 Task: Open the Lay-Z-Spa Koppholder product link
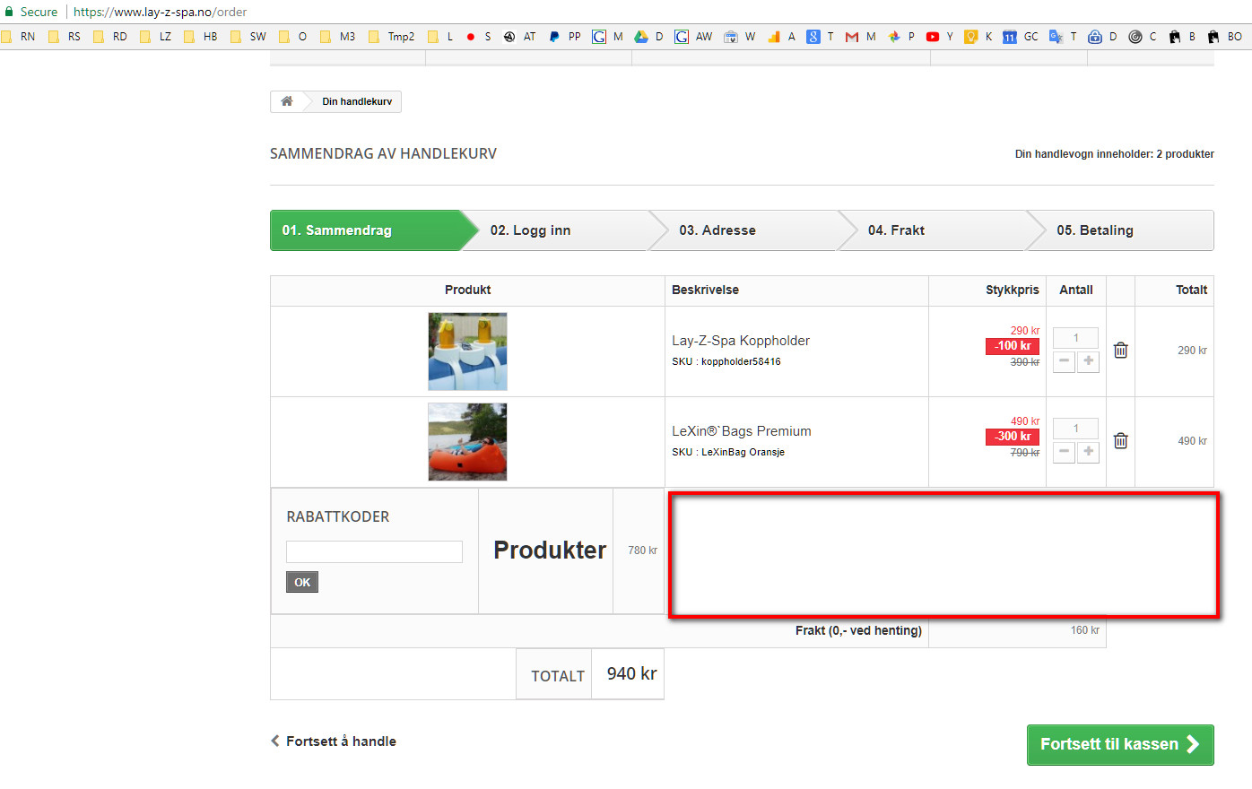click(x=741, y=341)
